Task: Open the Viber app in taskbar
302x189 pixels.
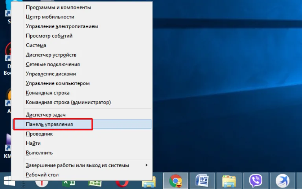Action: coord(256,181)
